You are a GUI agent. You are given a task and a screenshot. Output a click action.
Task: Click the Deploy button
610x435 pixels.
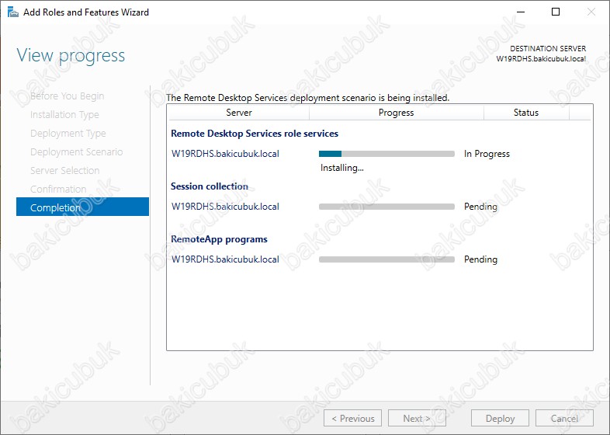point(500,418)
